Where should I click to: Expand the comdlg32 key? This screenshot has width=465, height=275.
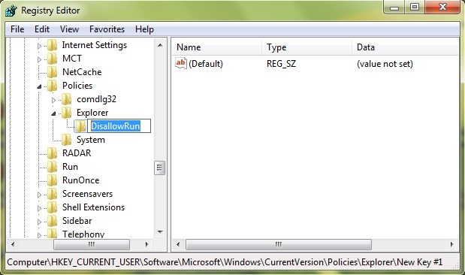point(53,100)
